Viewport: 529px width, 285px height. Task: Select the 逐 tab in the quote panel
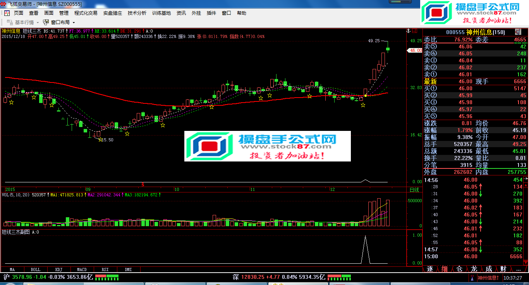click(x=430, y=269)
